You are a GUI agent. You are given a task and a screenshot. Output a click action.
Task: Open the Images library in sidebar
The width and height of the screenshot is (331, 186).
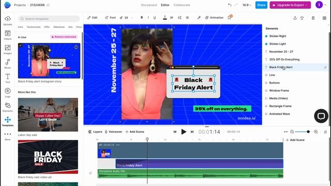pyautogui.click(x=8, y=50)
